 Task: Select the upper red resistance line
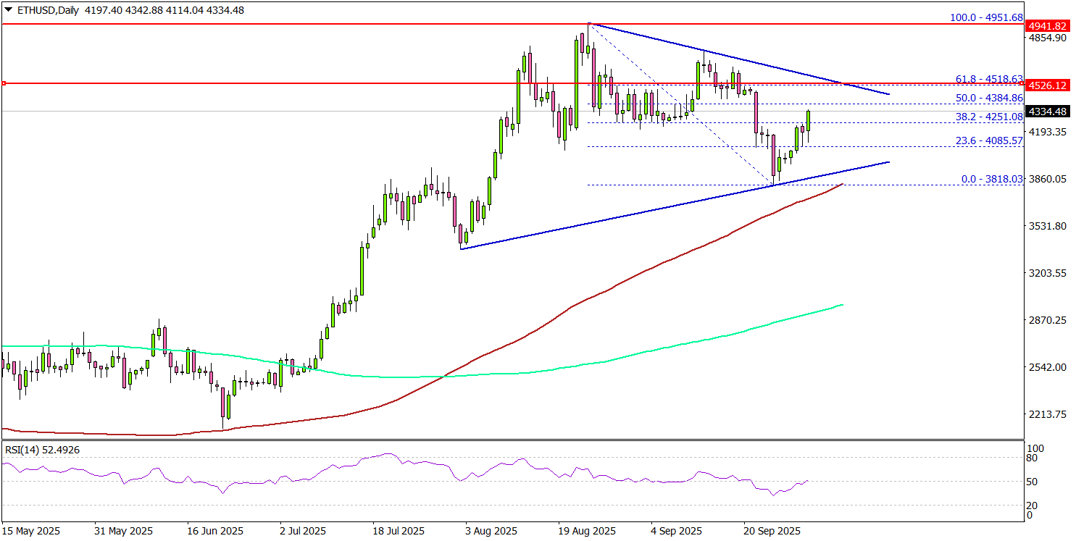click(290, 23)
